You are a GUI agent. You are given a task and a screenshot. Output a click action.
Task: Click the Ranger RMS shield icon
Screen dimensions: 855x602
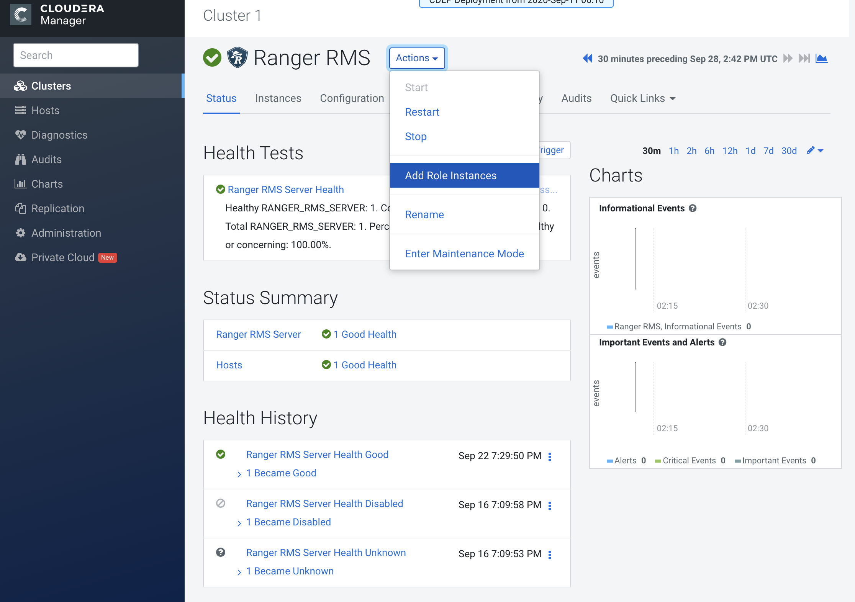(237, 58)
